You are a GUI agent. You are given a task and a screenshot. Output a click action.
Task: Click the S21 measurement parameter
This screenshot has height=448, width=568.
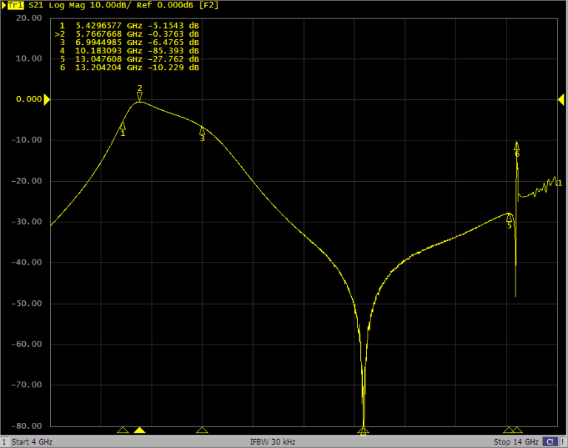click(x=37, y=5)
